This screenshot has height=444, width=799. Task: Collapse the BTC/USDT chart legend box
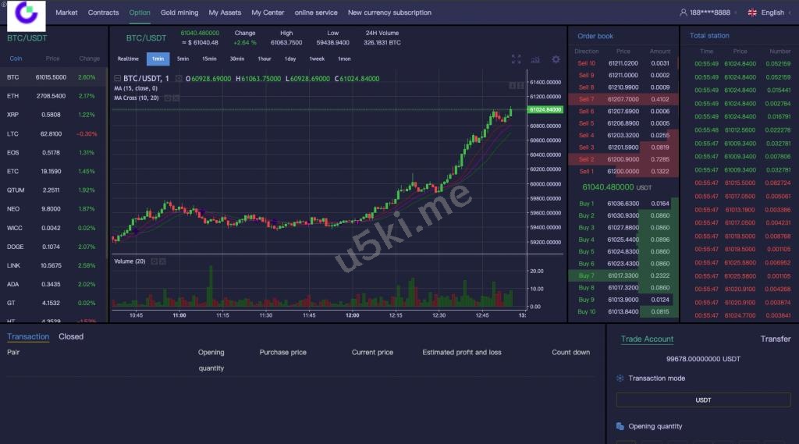(118, 79)
